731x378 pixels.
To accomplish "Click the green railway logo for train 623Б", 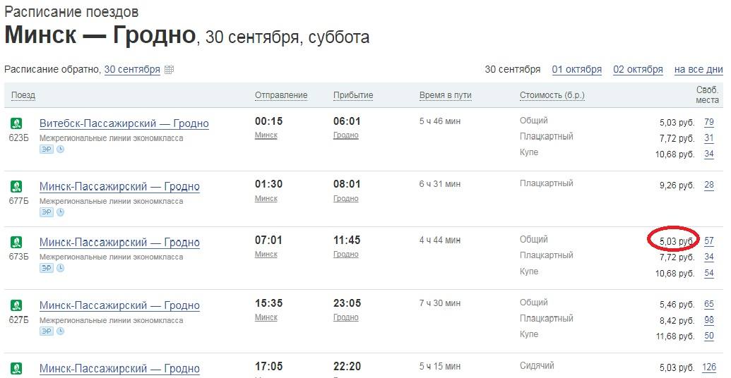I will 16,123.
